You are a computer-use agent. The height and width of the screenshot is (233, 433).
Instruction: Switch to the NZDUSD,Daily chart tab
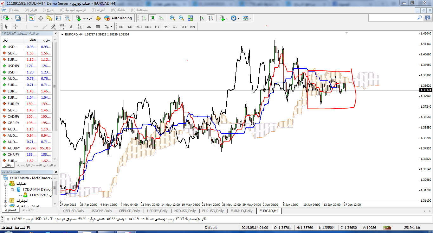click(185, 211)
